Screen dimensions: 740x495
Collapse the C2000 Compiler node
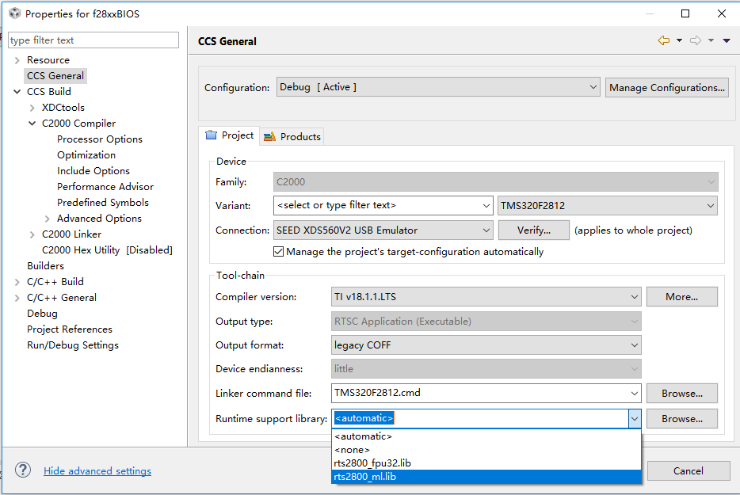tap(32, 124)
